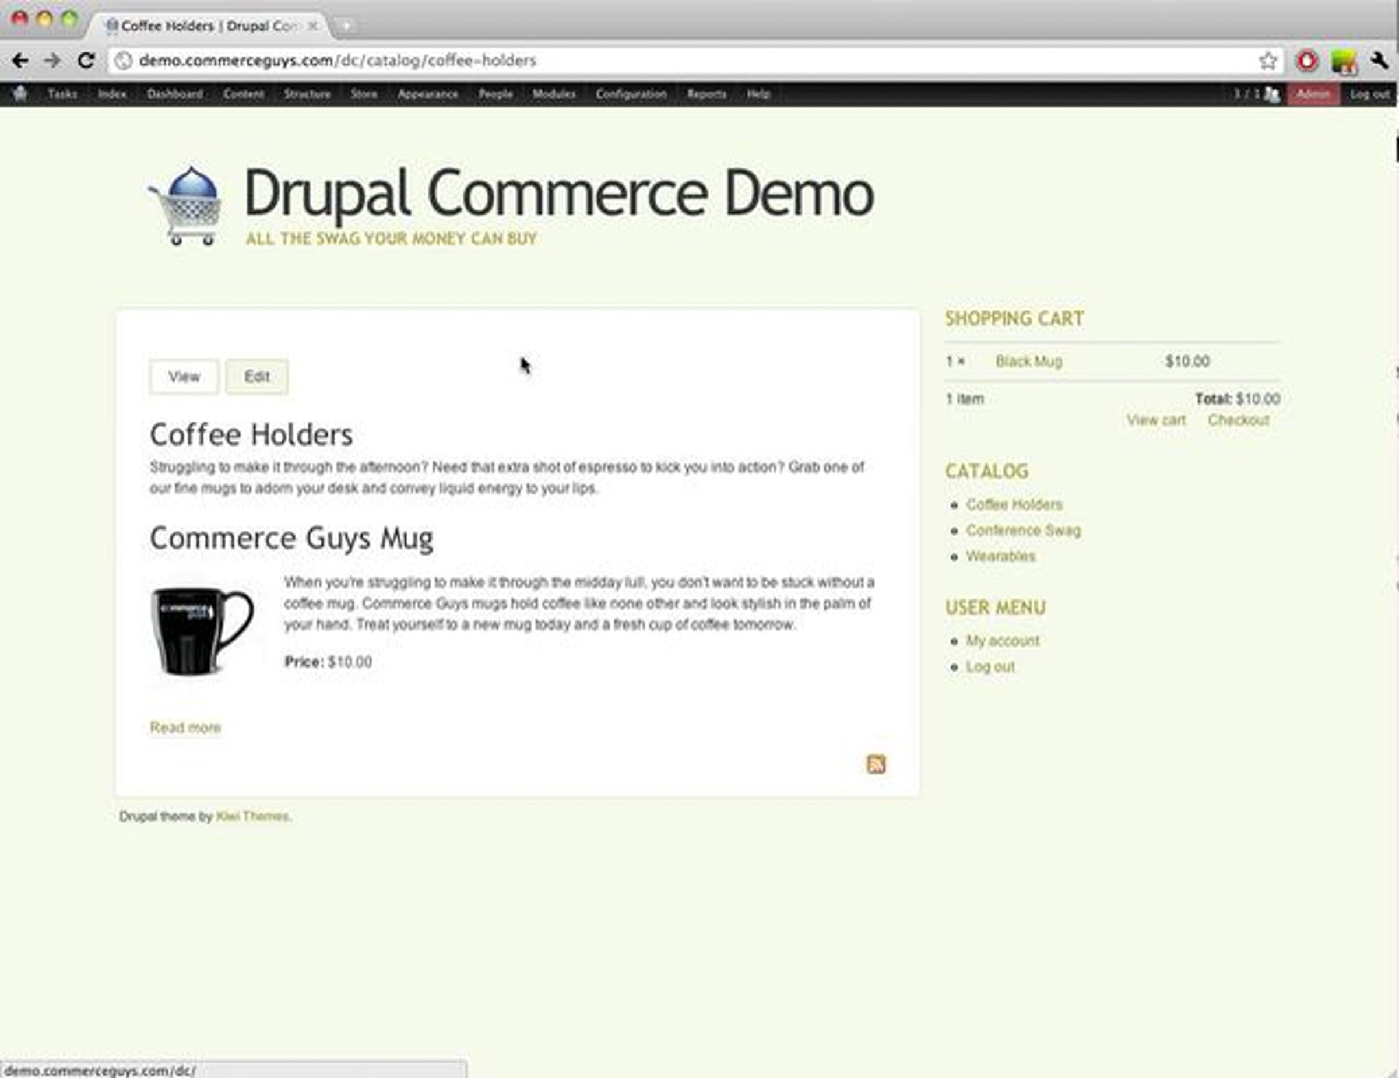The width and height of the screenshot is (1399, 1078).
Task: Click the black mug product image
Action: tap(202, 630)
